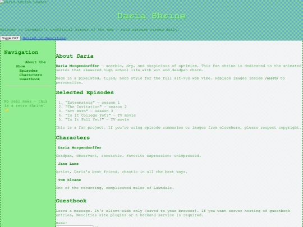Click the Navigation sidebar heading
303x227 pixels.
(21, 52)
